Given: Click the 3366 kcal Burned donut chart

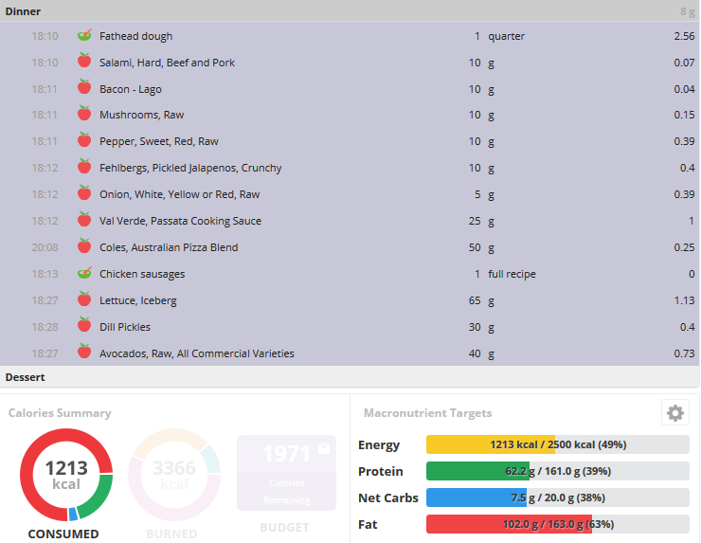Looking at the screenshot, I should pyautogui.click(x=174, y=475).
